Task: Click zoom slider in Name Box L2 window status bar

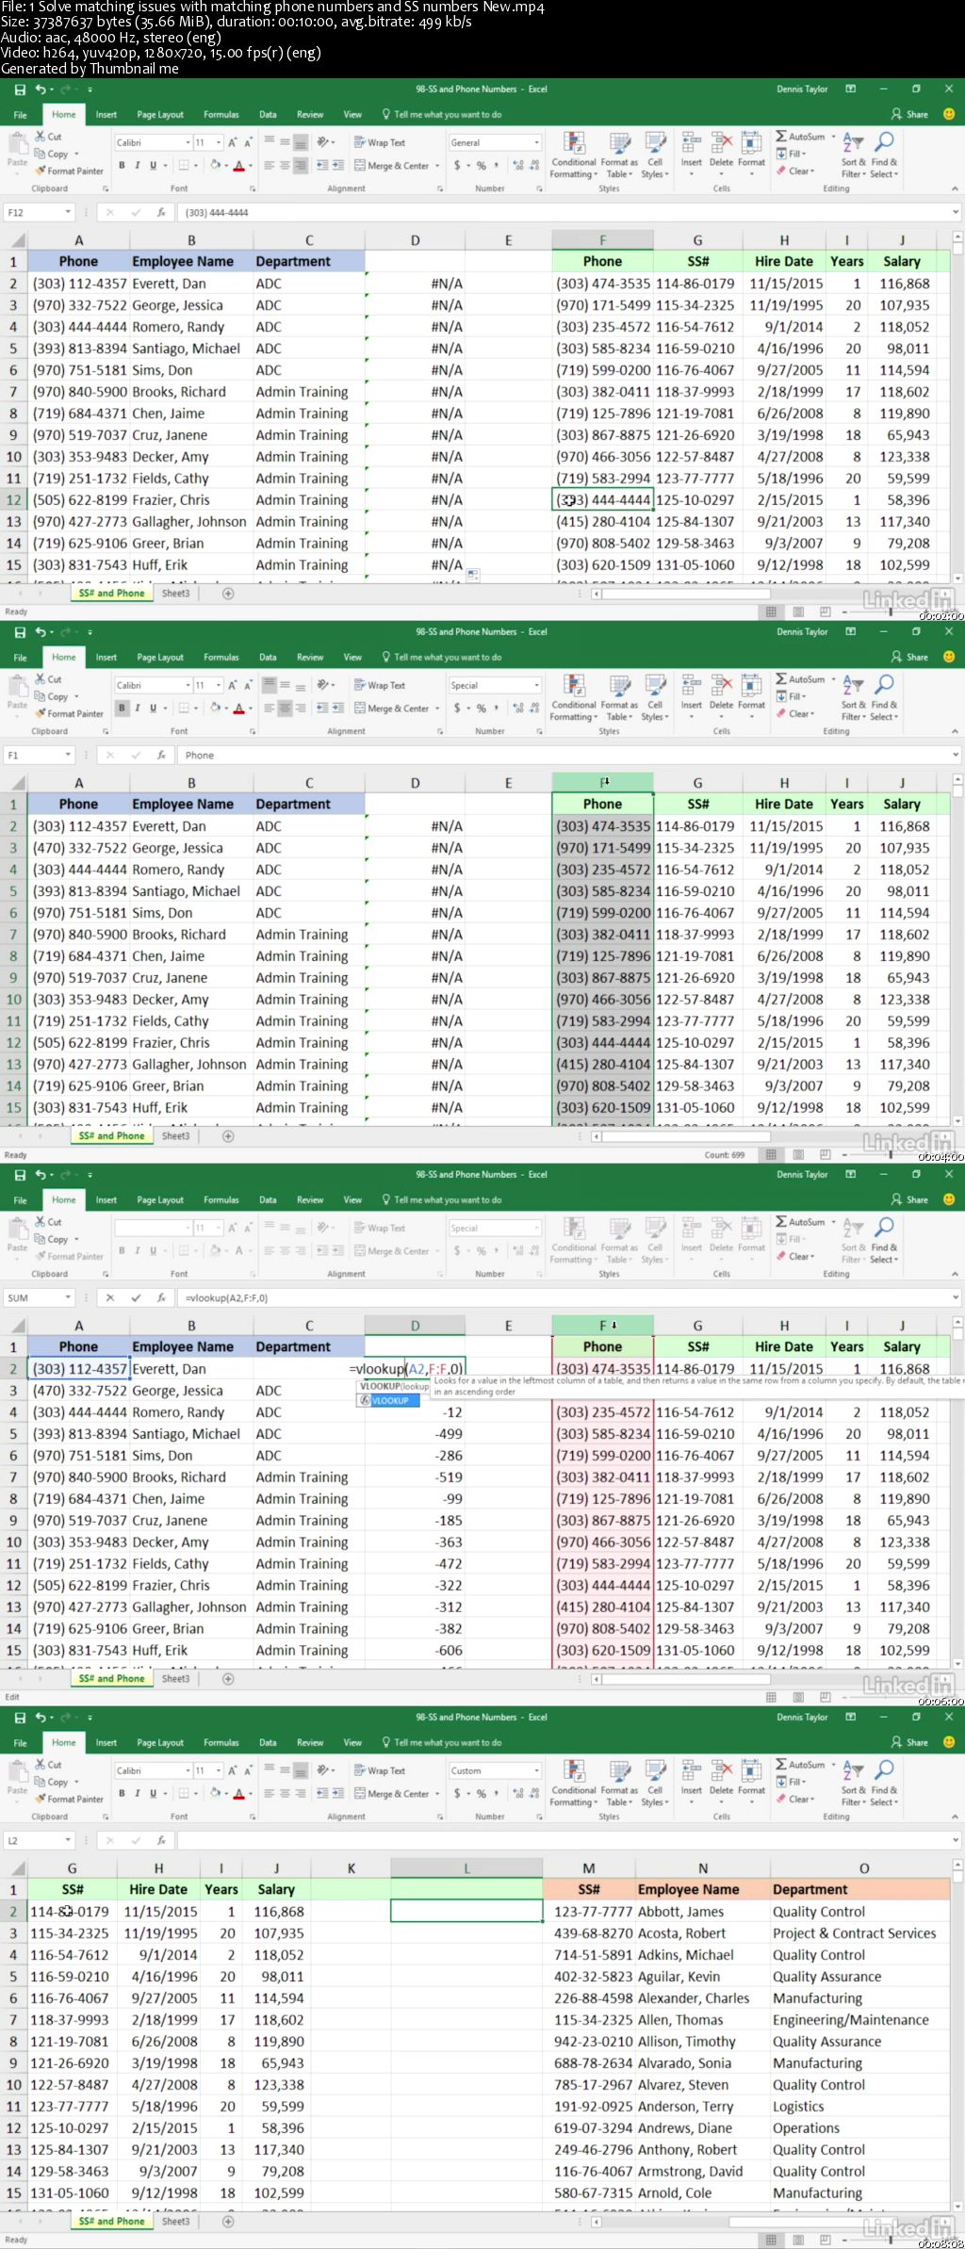Action: [891, 2240]
